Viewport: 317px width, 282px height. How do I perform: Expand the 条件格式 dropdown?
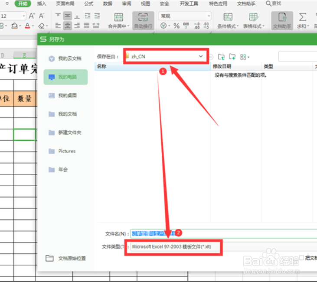(x=238, y=26)
